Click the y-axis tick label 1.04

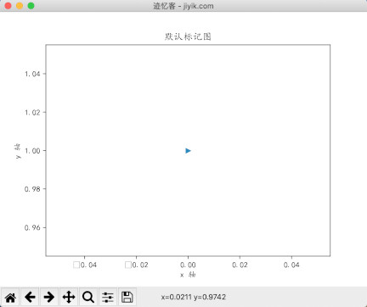[32, 74]
